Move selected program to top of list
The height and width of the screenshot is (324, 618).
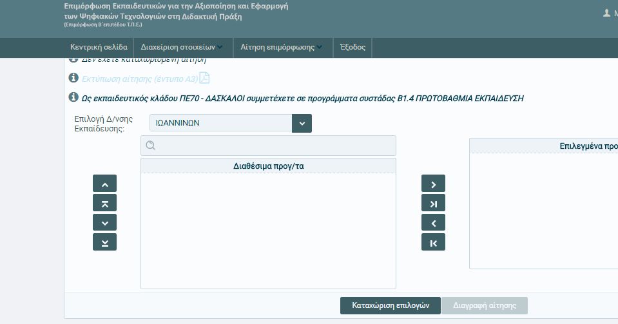[x=104, y=203]
